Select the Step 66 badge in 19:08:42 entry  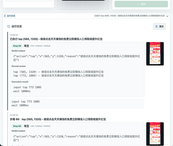coord(17,46)
